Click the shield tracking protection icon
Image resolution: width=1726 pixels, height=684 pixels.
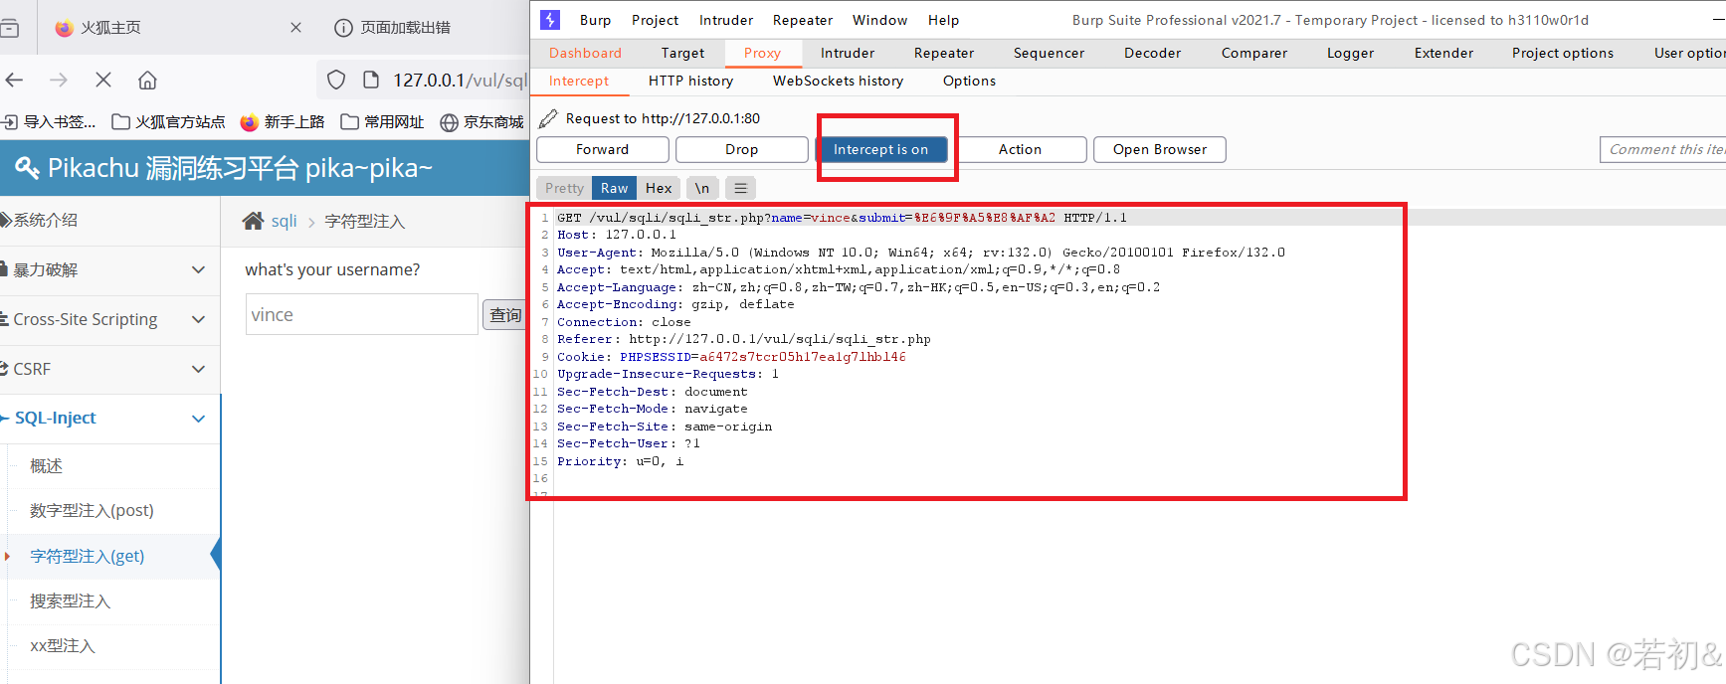[336, 80]
